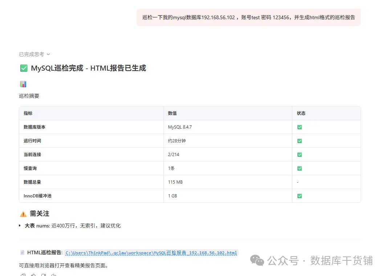
Task: Select the 115 MB value in 数据总量 row
Action: pos(175,182)
